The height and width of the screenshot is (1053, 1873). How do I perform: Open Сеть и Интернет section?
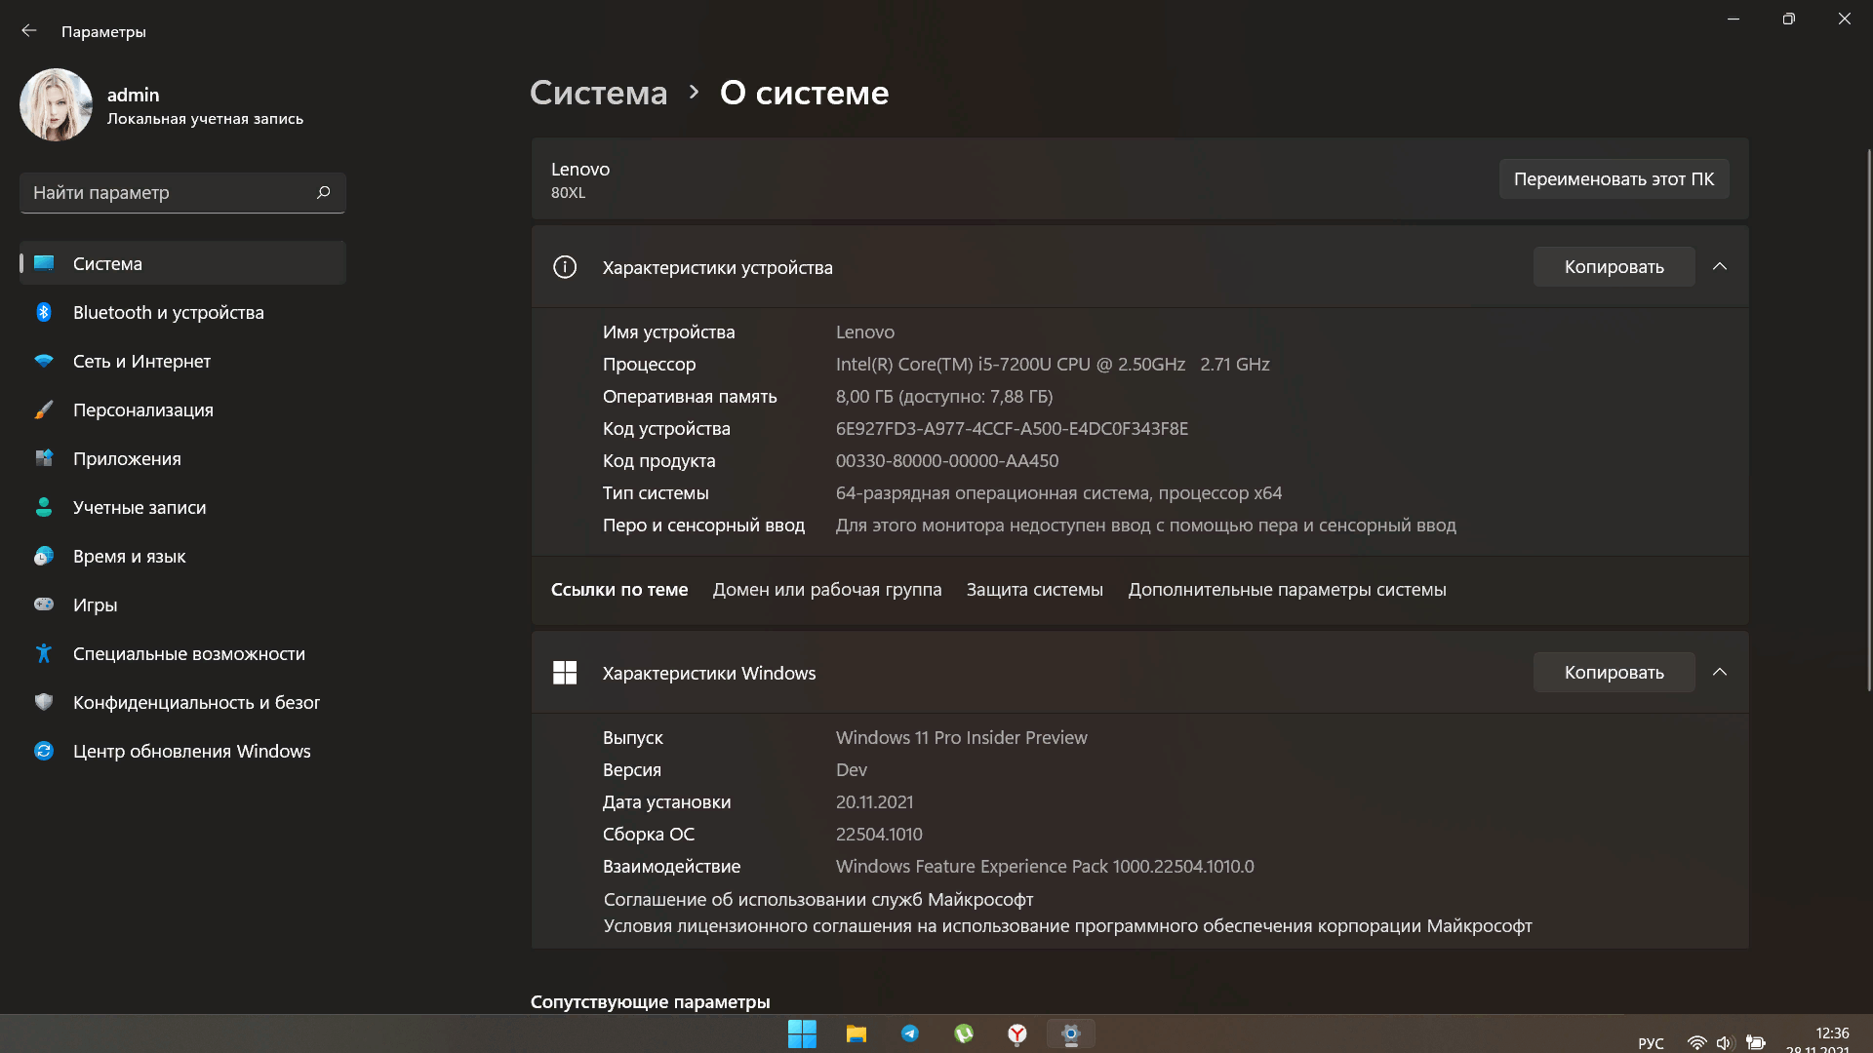182,361
